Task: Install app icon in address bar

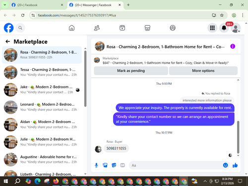Action: [x=214, y=15]
